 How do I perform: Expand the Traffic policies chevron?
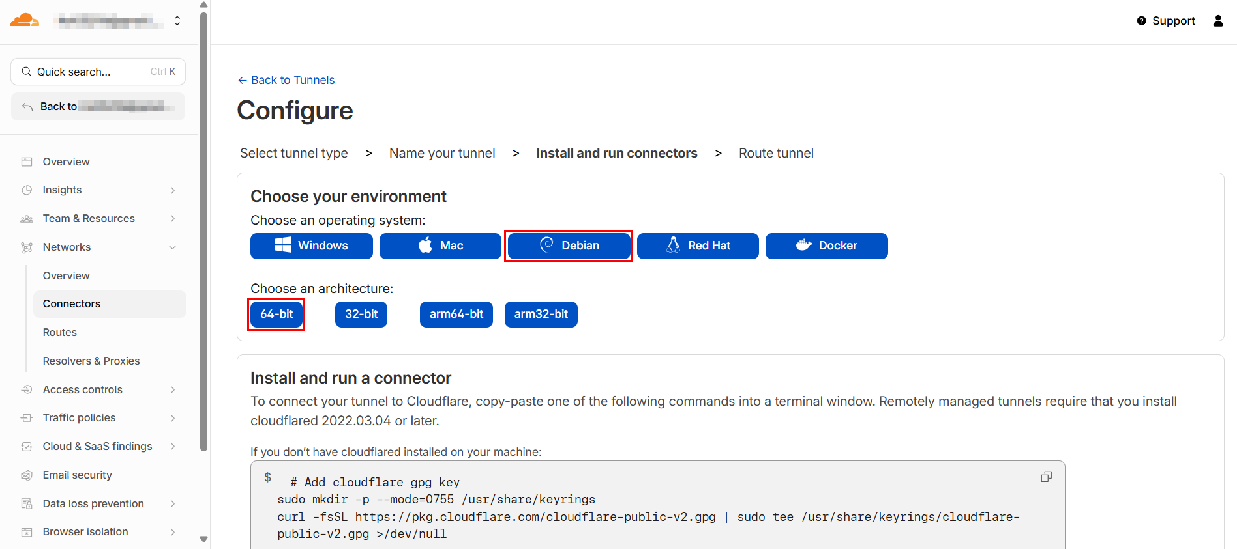pos(173,418)
